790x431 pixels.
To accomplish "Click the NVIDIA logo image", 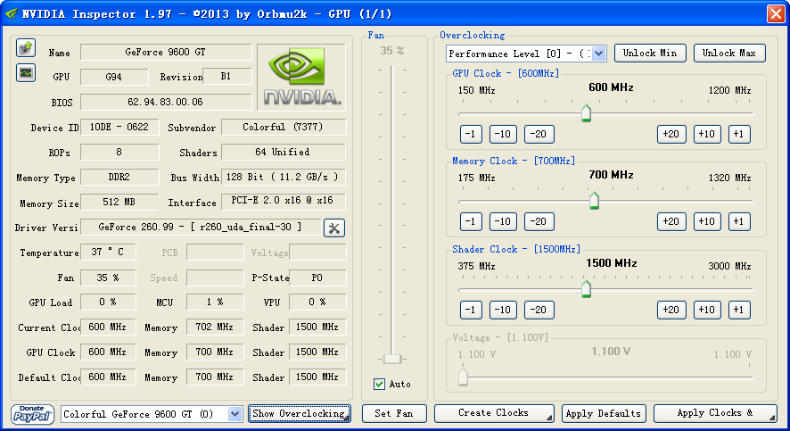I will tap(301, 77).
